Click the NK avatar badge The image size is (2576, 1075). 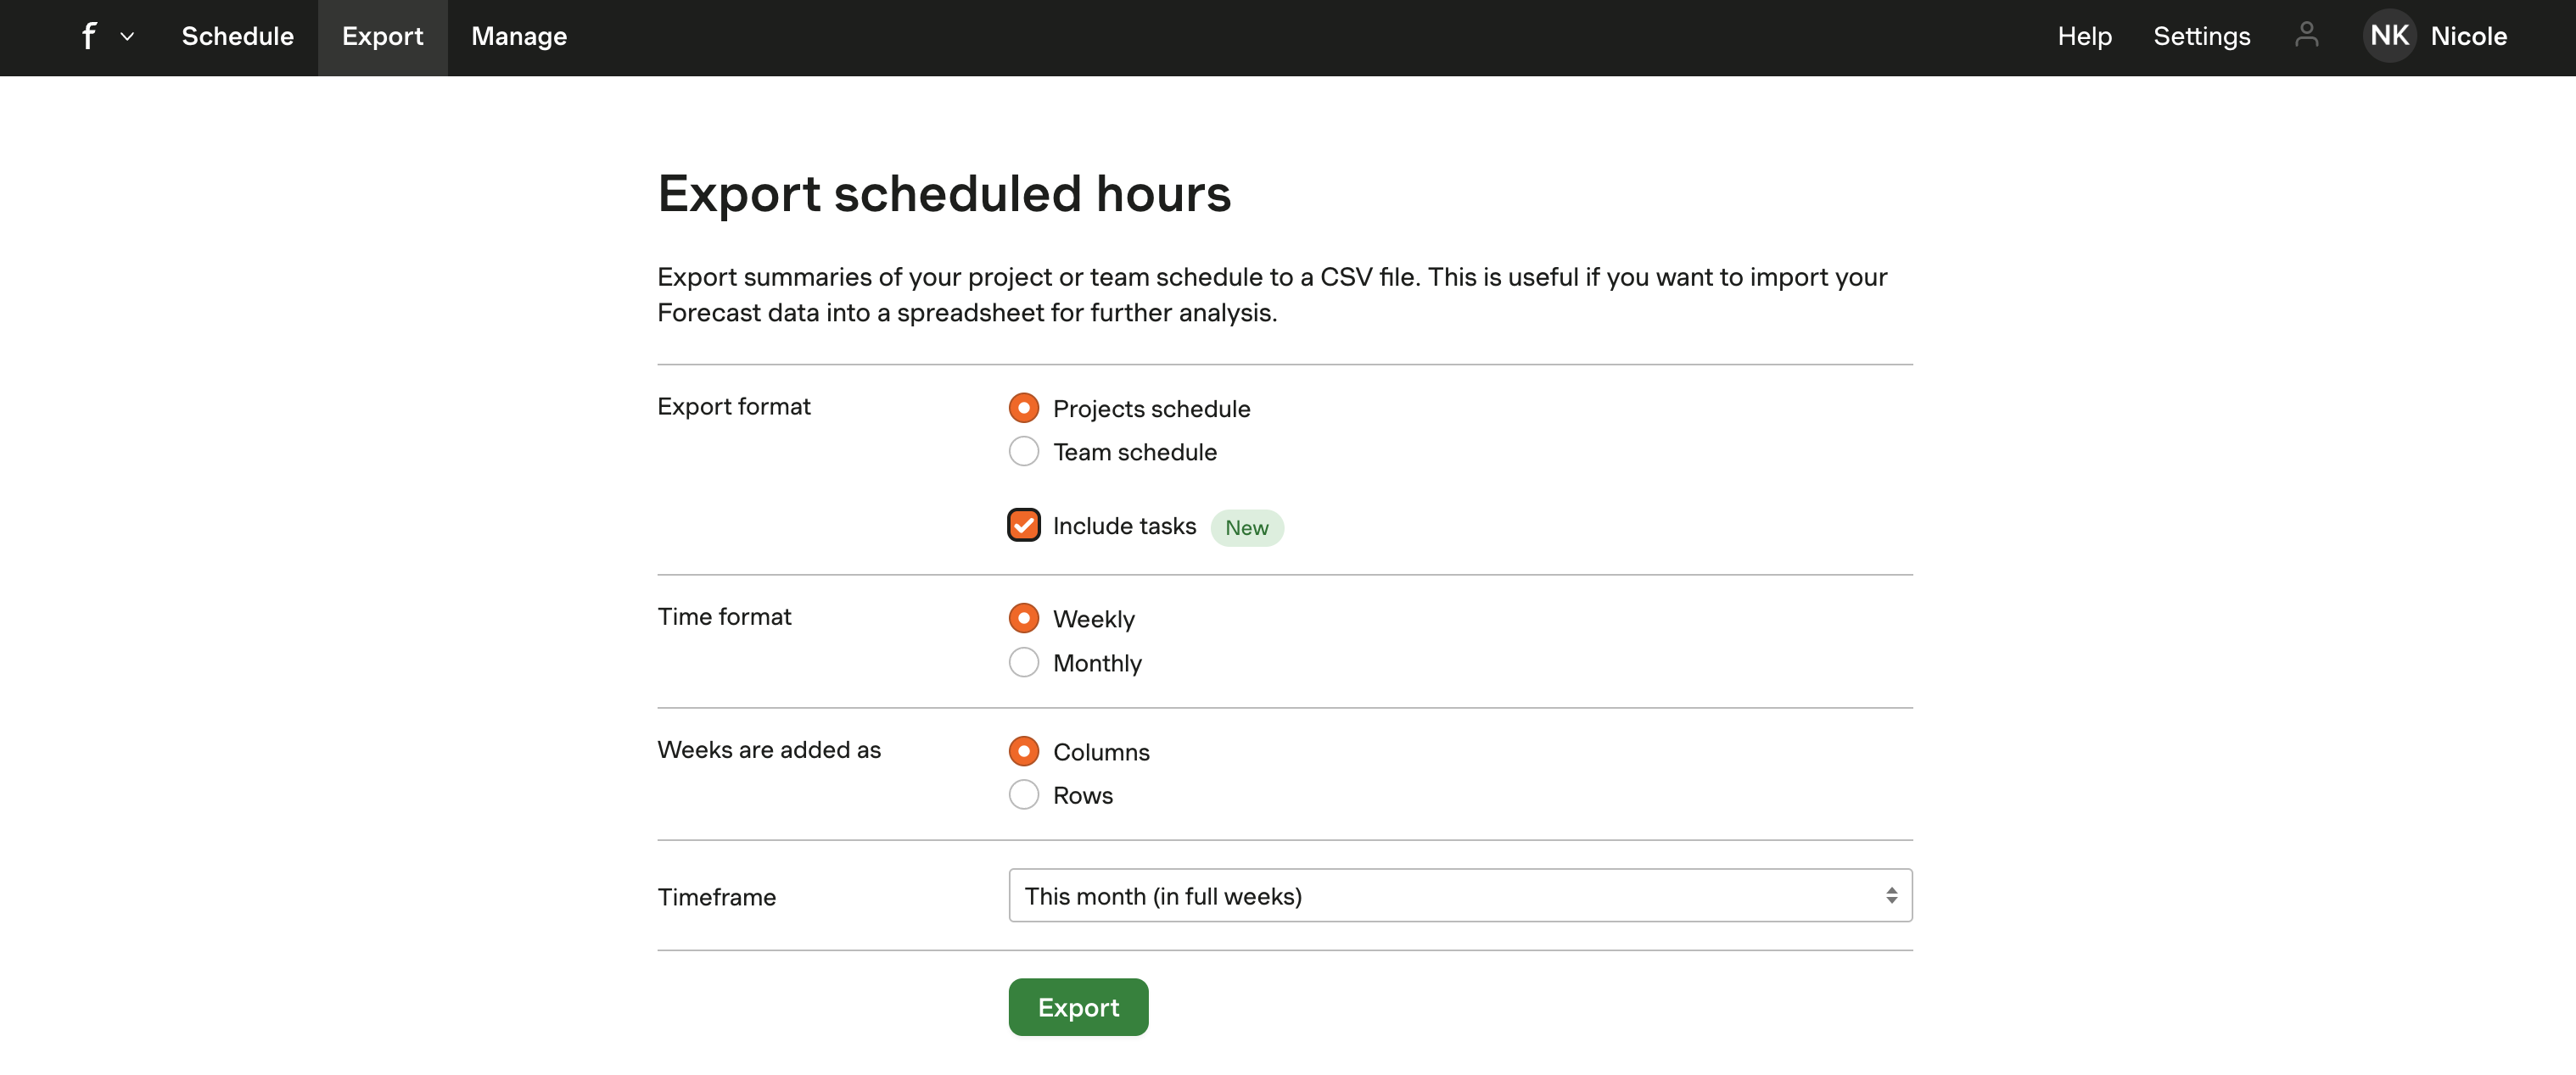[2389, 36]
